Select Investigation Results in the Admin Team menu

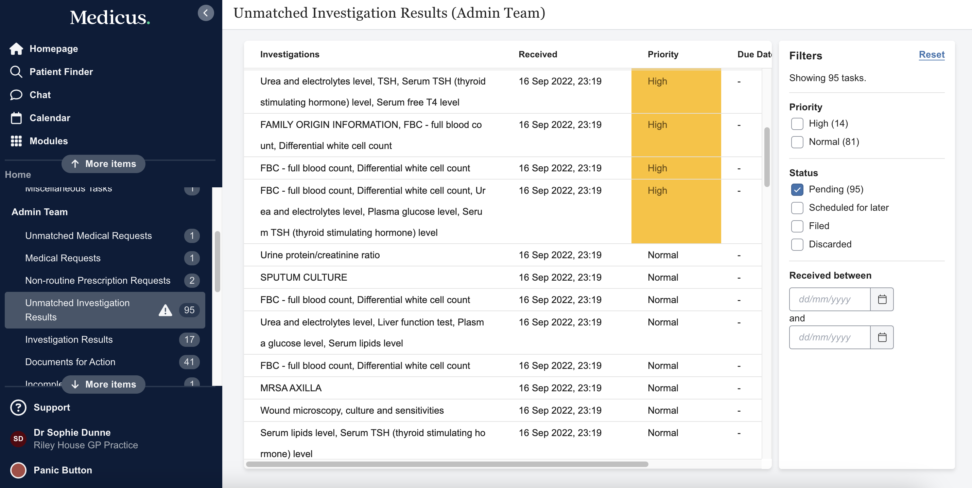pos(69,339)
